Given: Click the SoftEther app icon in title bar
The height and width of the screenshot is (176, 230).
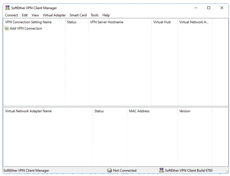Looking at the screenshot, I should pos(7,8).
